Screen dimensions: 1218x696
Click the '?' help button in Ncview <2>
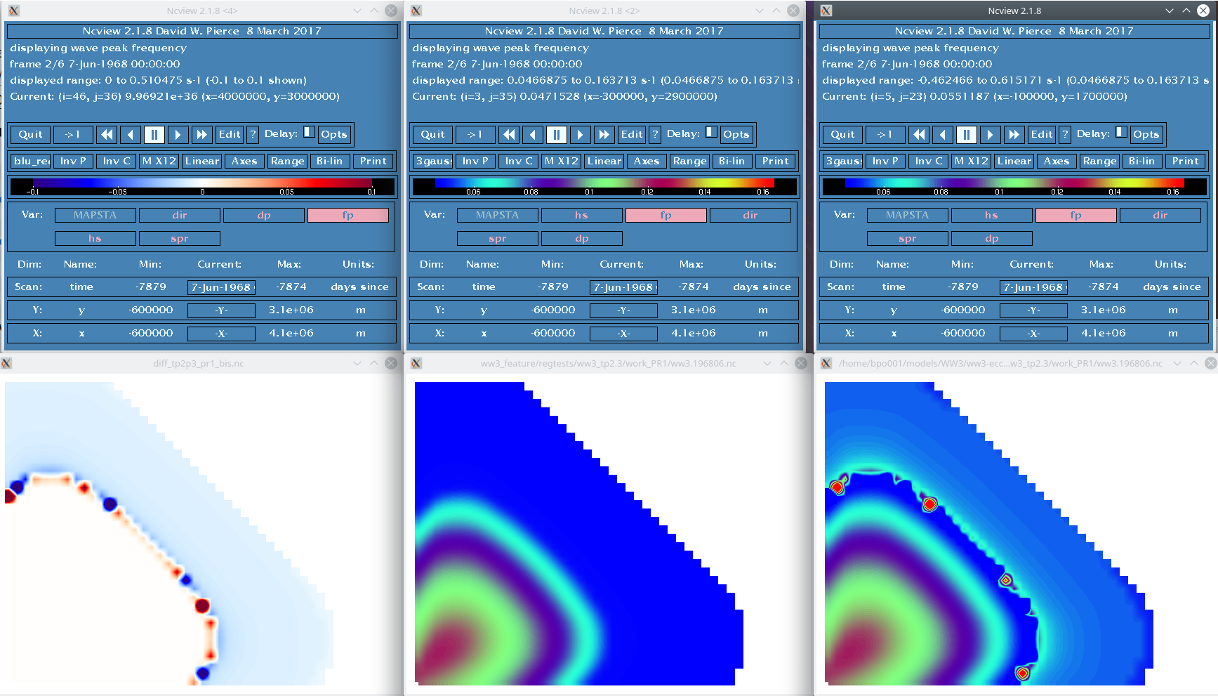tap(656, 134)
